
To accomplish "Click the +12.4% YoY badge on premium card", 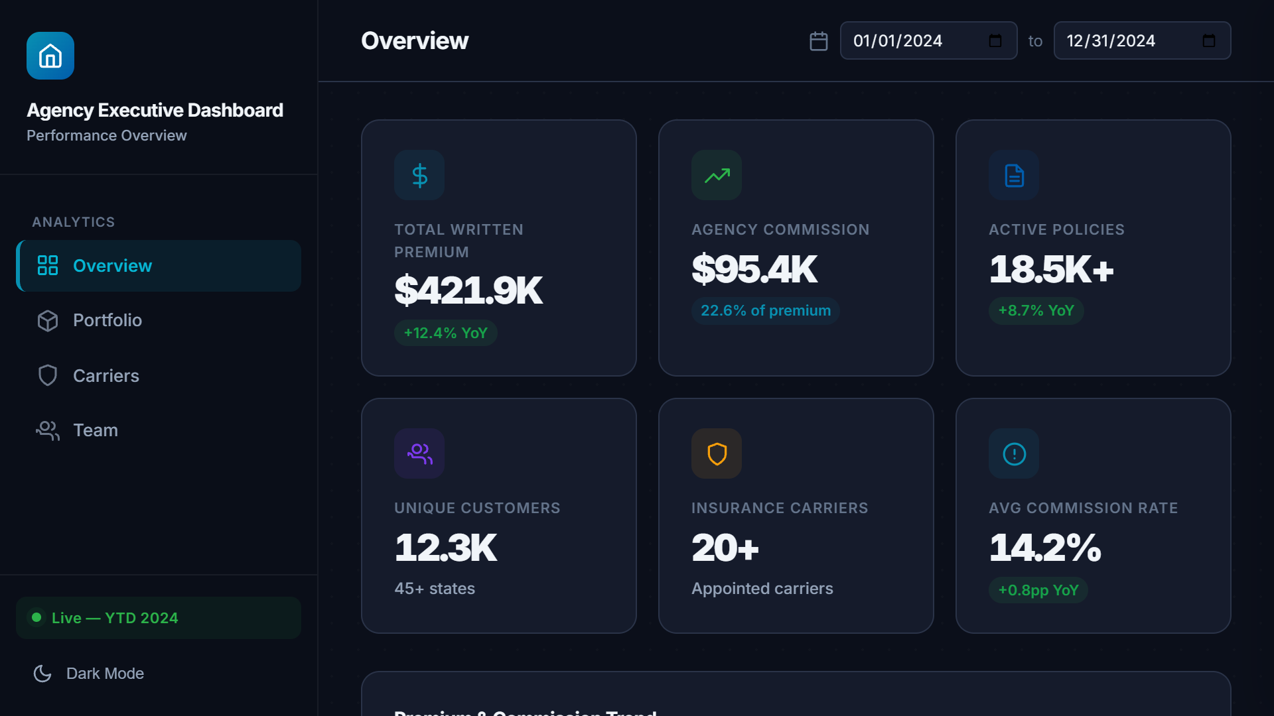I will point(445,333).
